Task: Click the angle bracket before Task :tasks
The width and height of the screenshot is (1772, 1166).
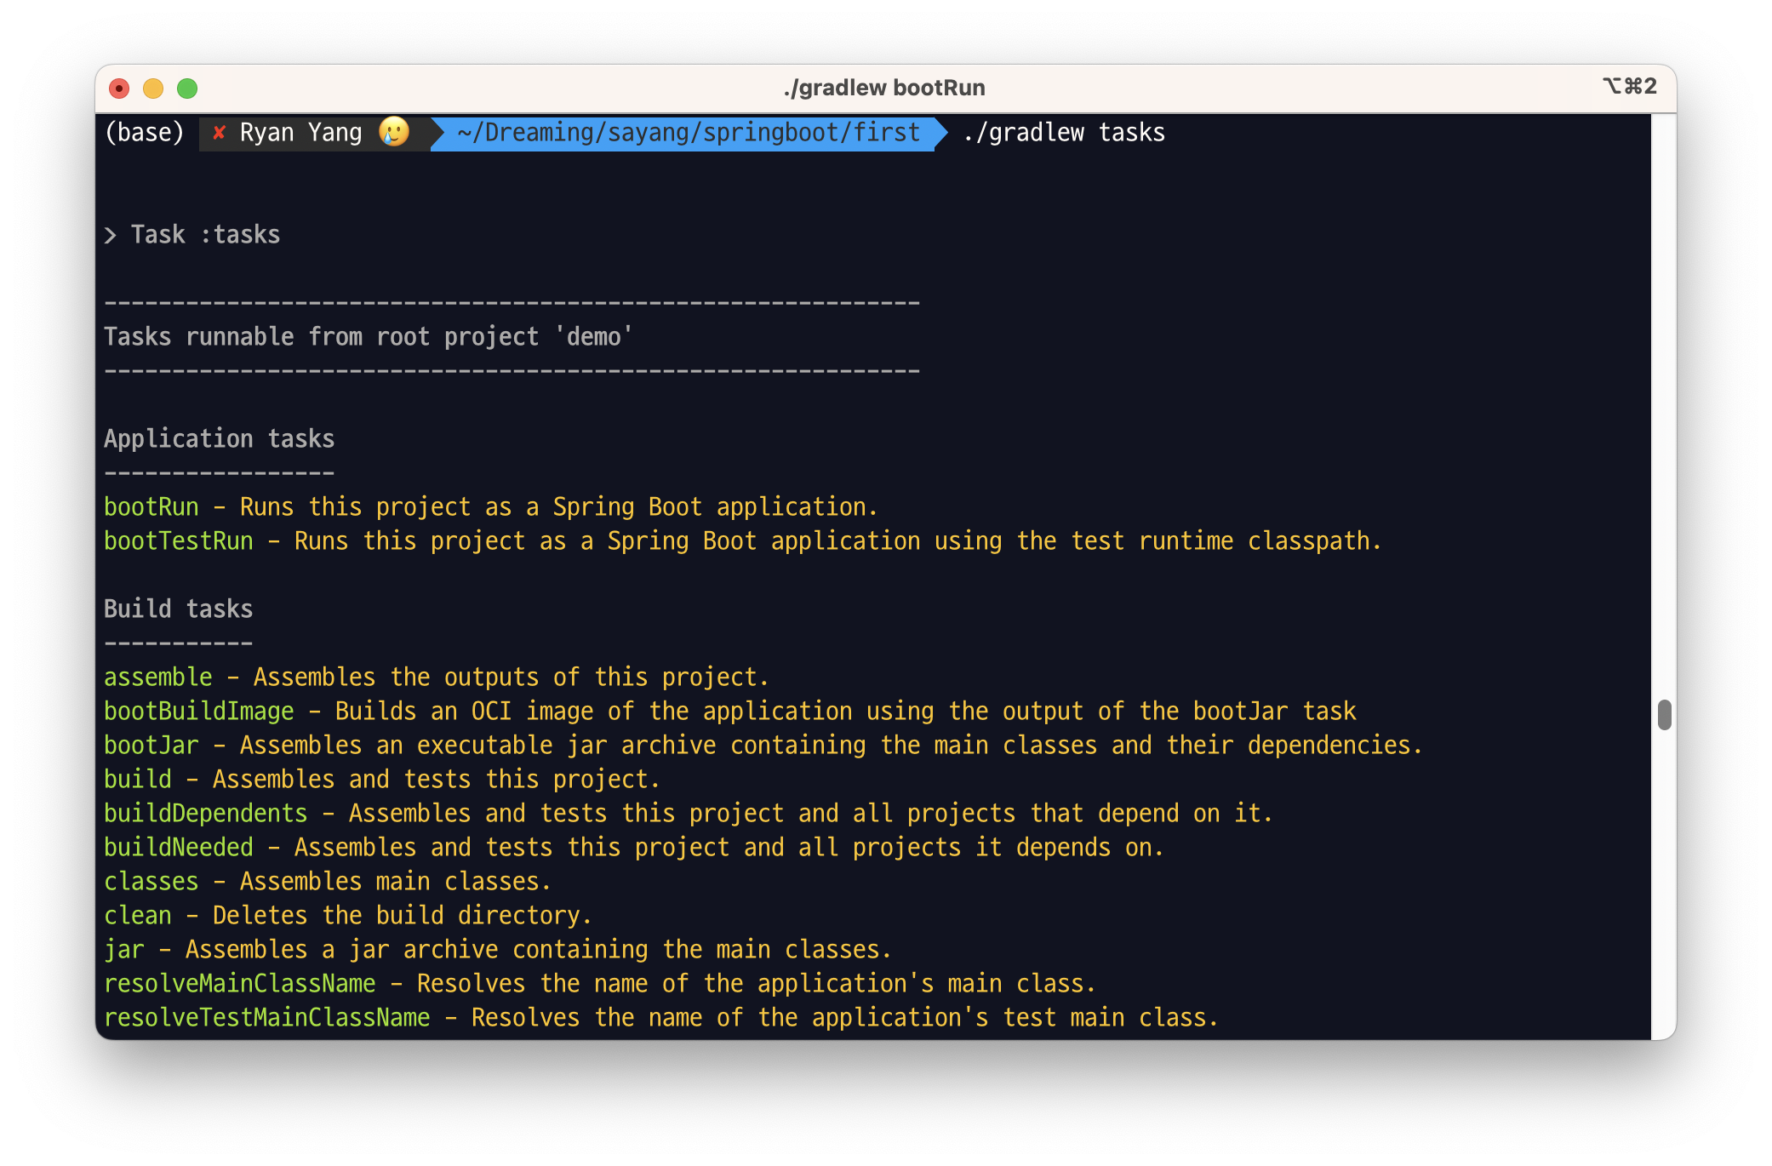Action: click(111, 235)
